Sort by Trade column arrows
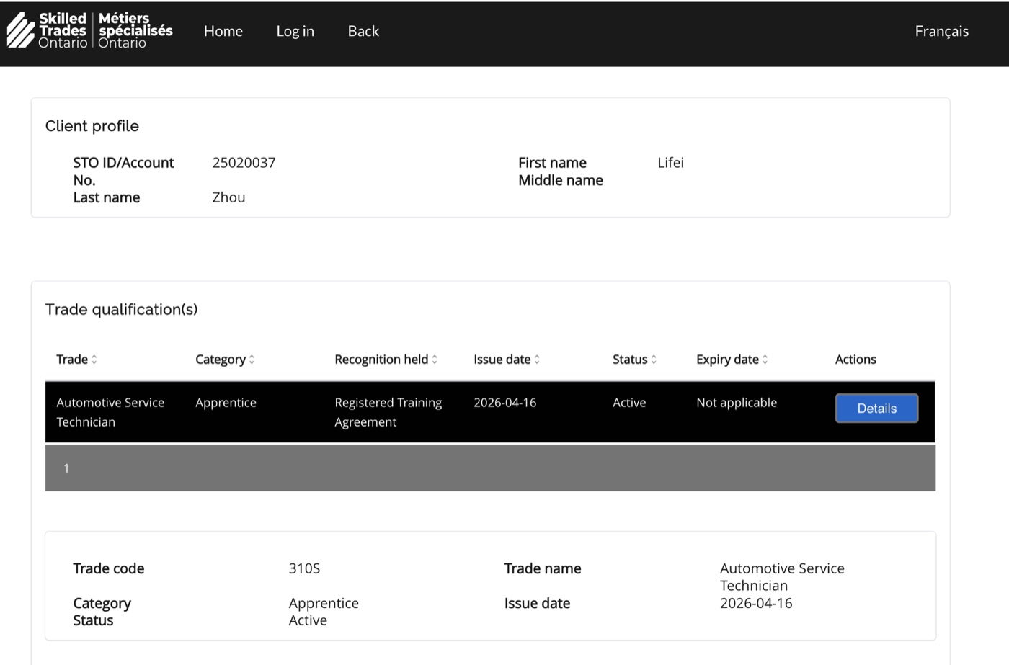1009x665 pixels. [94, 360]
